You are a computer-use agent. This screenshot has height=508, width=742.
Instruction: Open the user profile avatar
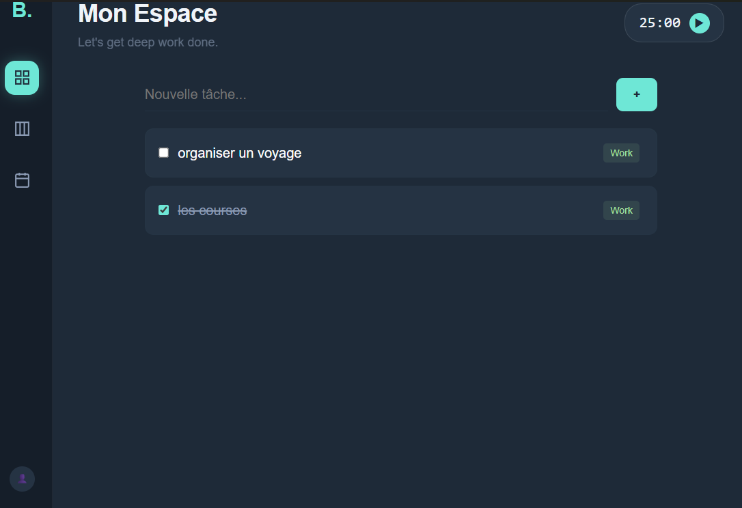click(x=22, y=479)
